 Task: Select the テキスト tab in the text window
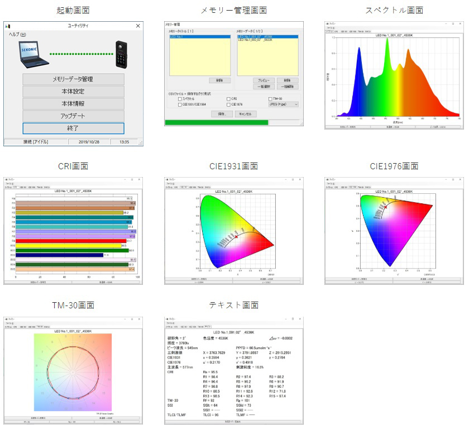pos(208,326)
